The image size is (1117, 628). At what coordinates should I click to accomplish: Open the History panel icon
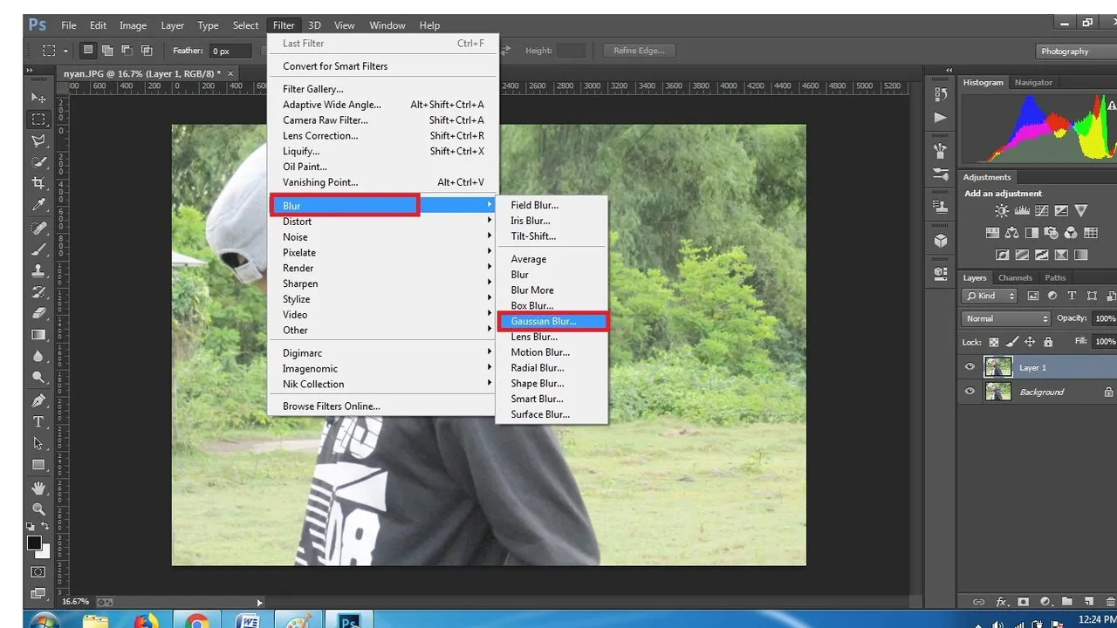point(940,93)
